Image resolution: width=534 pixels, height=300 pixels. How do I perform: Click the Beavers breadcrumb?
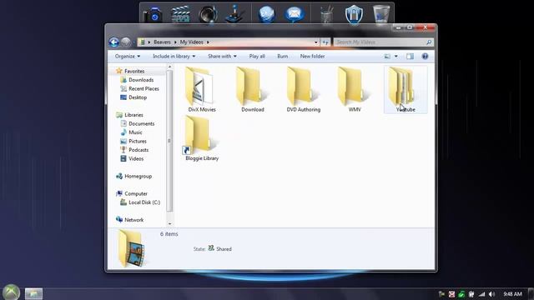(162, 42)
